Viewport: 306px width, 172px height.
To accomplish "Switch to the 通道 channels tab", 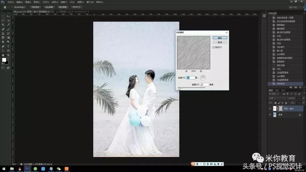I will (x=277, y=91).
